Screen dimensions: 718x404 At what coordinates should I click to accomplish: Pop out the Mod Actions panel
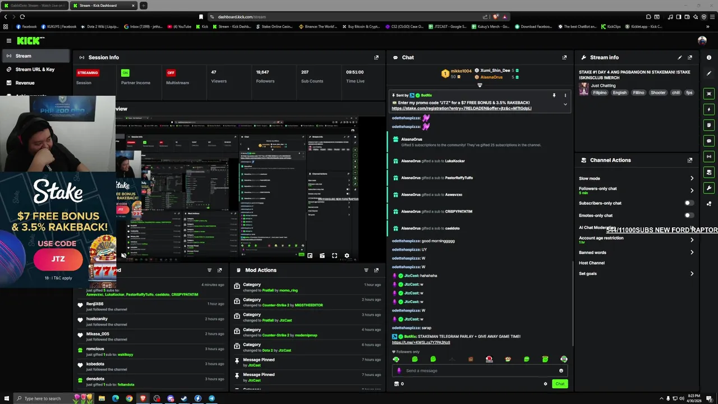[376, 270]
